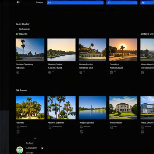Screen dimensions: 154x154
Task: Click the icon under the tall palm tree thumbnail
Action: (18, 72)
